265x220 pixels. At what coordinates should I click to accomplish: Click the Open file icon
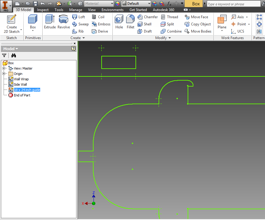click(28, 4)
